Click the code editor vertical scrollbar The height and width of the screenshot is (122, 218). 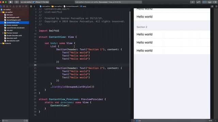[x=130, y=50]
